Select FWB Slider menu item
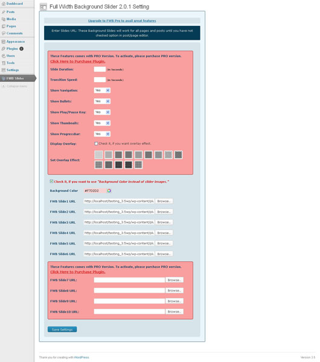The height and width of the screenshot is (362, 320). [15, 78]
